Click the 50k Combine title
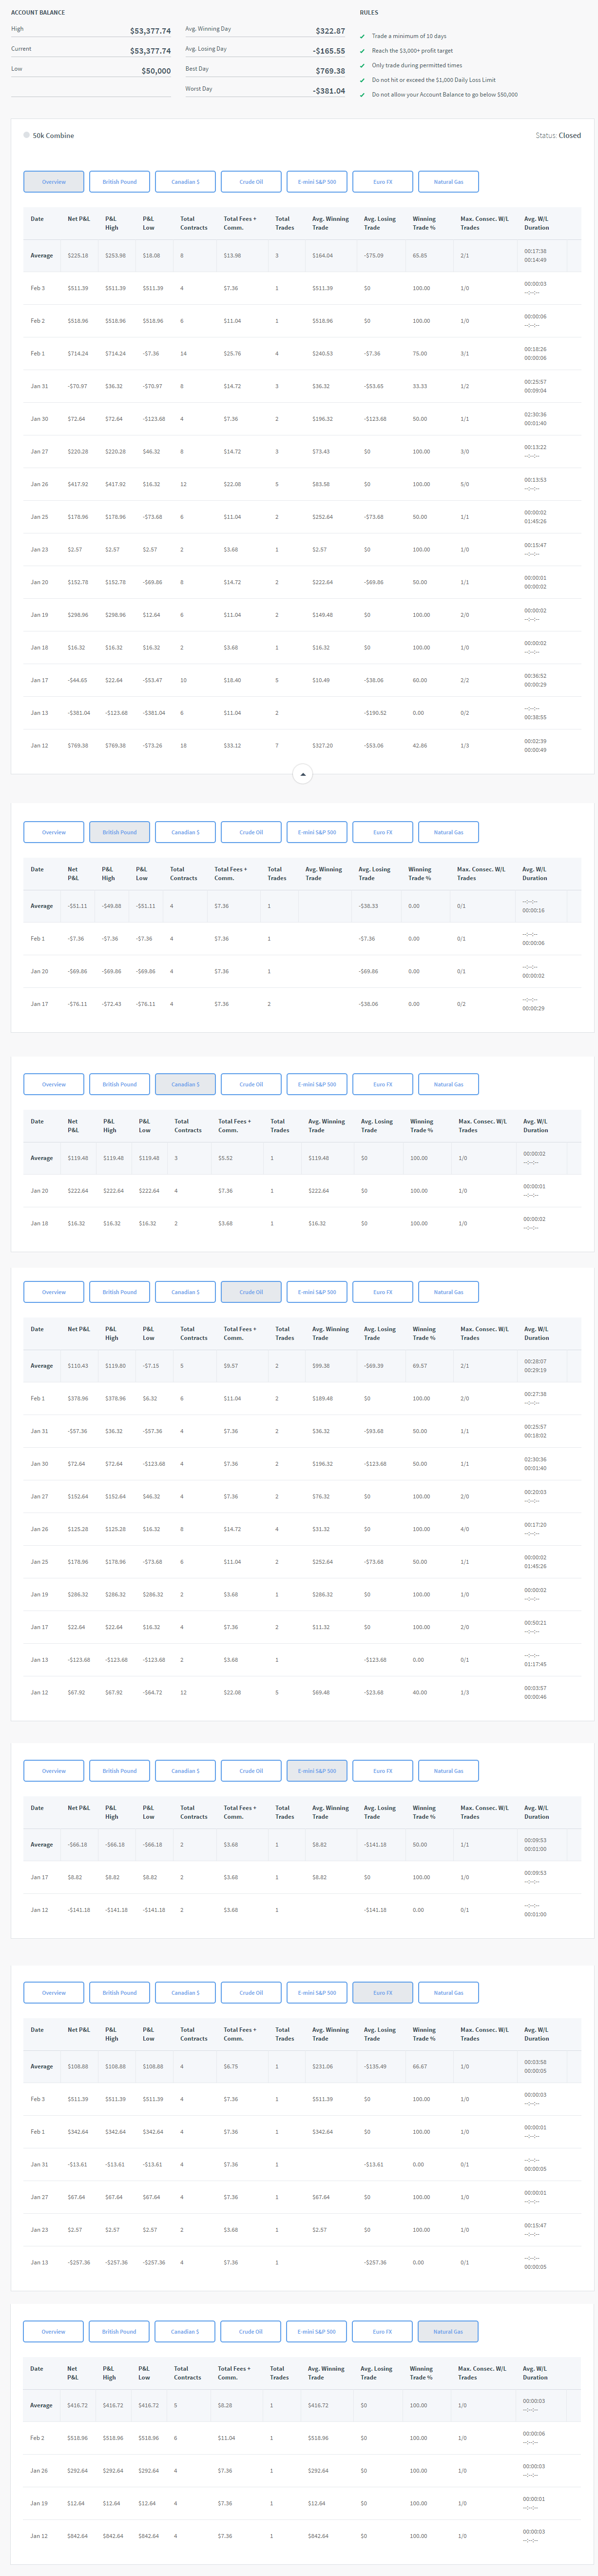Image resolution: width=598 pixels, height=2576 pixels. (x=53, y=135)
